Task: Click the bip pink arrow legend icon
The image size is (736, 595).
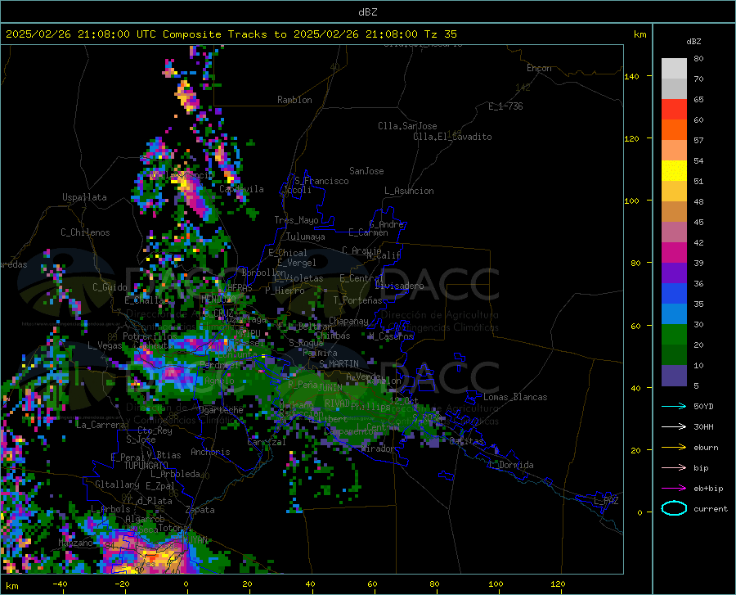Action: [674, 468]
